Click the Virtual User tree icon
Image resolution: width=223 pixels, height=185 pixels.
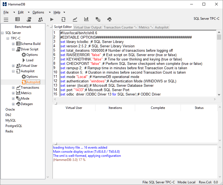point(18,66)
